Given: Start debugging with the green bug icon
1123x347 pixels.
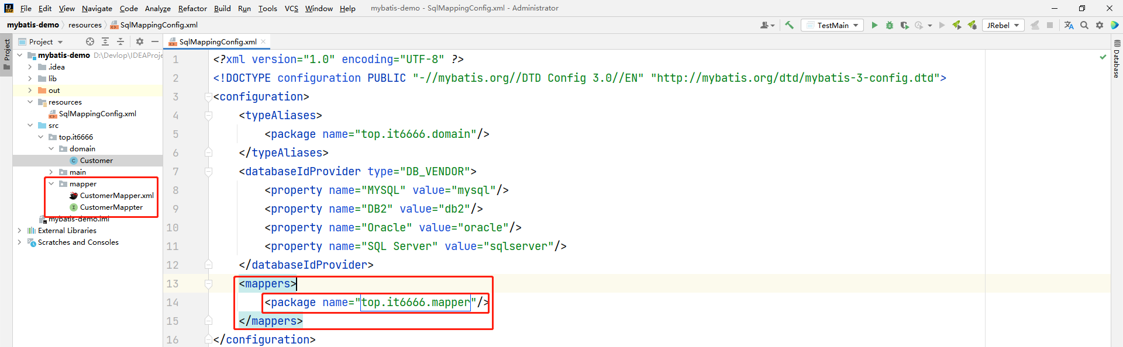Looking at the screenshot, I should 890,25.
